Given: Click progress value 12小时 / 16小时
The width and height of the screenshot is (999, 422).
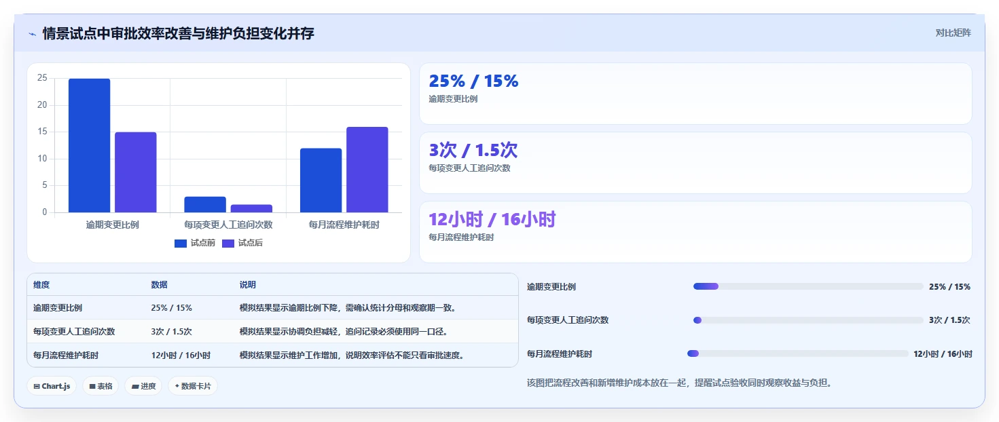Looking at the screenshot, I should [x=943, y=354].
